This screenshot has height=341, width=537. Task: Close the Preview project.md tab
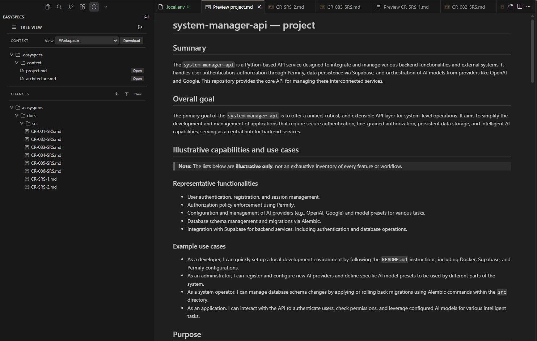[x=259, y=7]
